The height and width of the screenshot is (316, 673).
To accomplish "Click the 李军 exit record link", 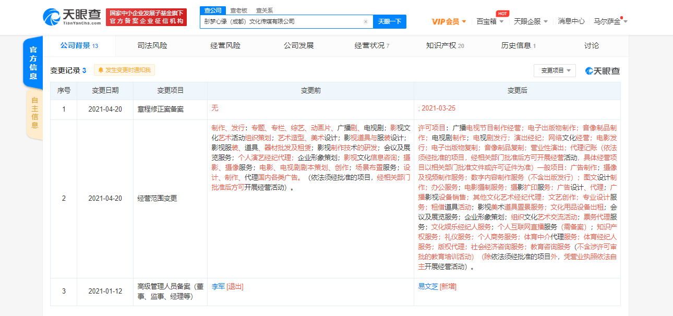I will [218, 286].
